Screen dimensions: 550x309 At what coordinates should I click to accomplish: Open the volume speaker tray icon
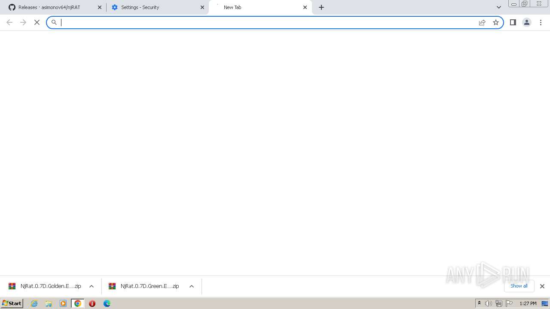coord(489,303)
